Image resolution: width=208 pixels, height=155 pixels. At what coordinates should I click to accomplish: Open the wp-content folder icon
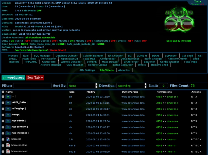tap(8, 127)
